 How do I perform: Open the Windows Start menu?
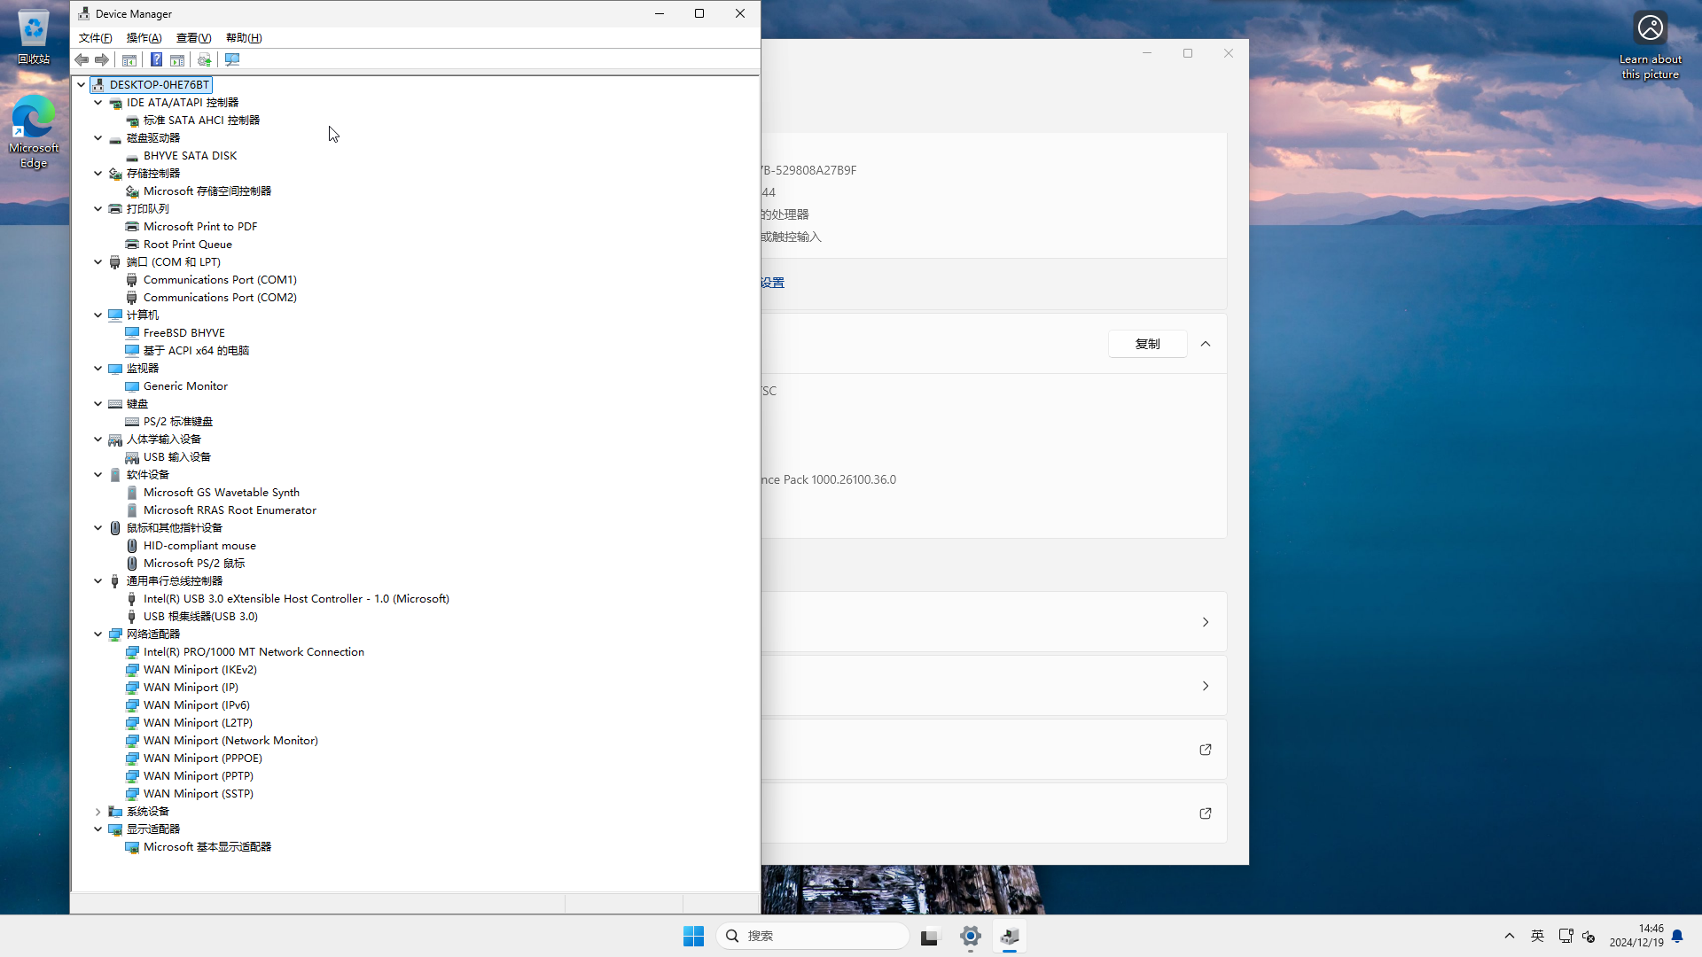[x=693, y=936]
